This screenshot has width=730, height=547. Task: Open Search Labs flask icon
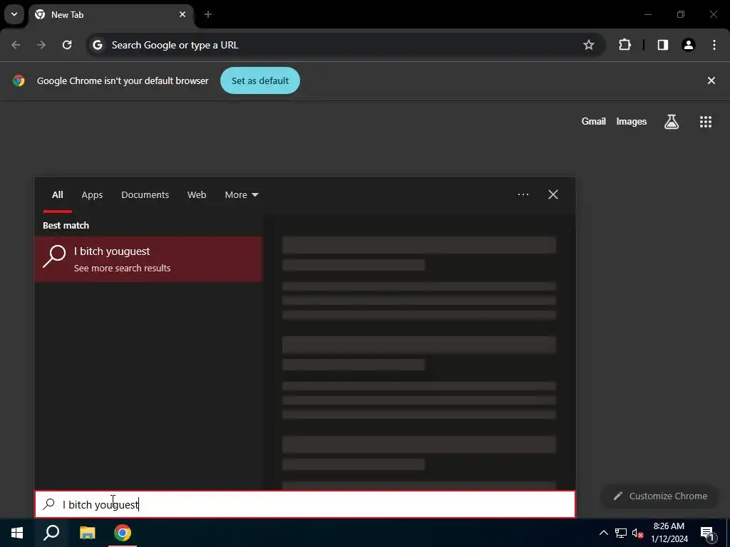672,121
